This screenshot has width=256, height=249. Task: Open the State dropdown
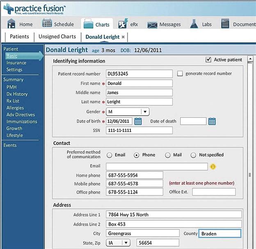[x=126, y=243]
